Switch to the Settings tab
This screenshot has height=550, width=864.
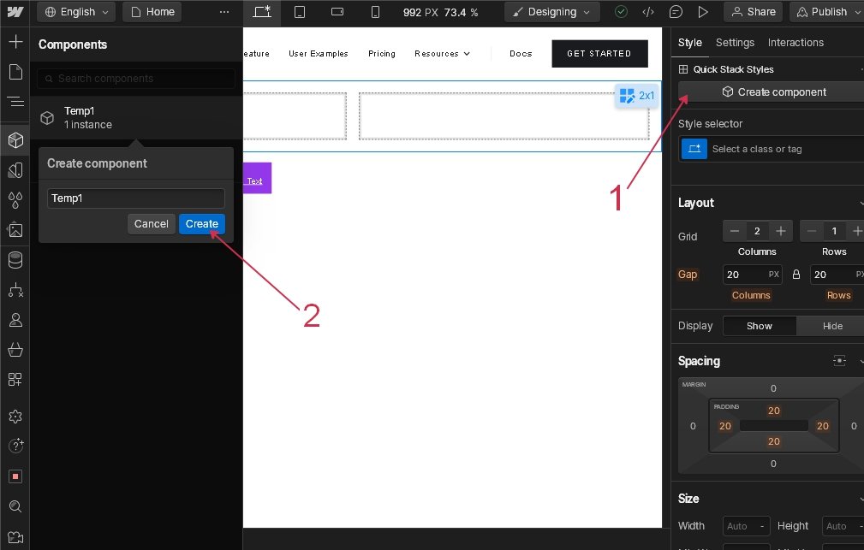[735, 43]
